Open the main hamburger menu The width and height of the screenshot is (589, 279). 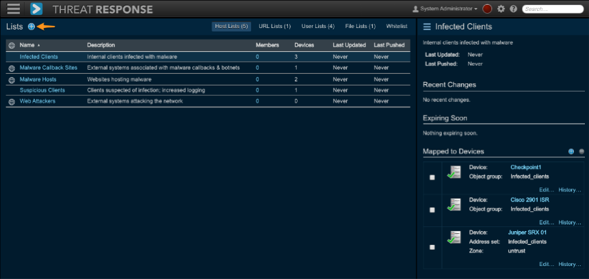13,9
